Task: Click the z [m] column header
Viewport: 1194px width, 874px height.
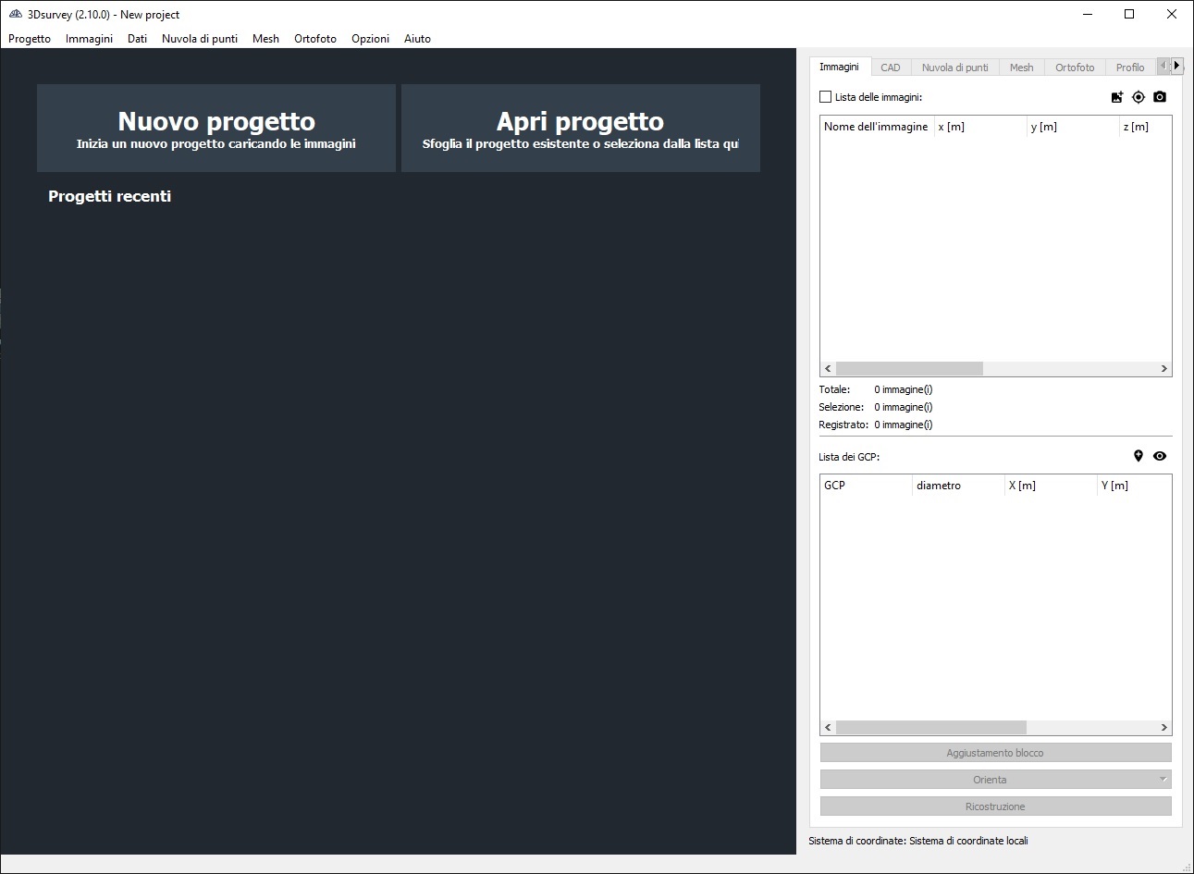Action: point(1144,127)
